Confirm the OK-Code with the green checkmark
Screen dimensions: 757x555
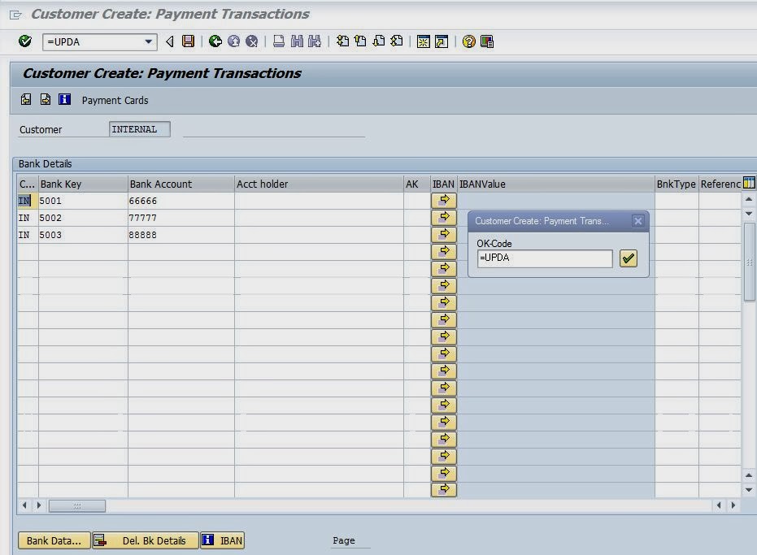tap(628, 258)
